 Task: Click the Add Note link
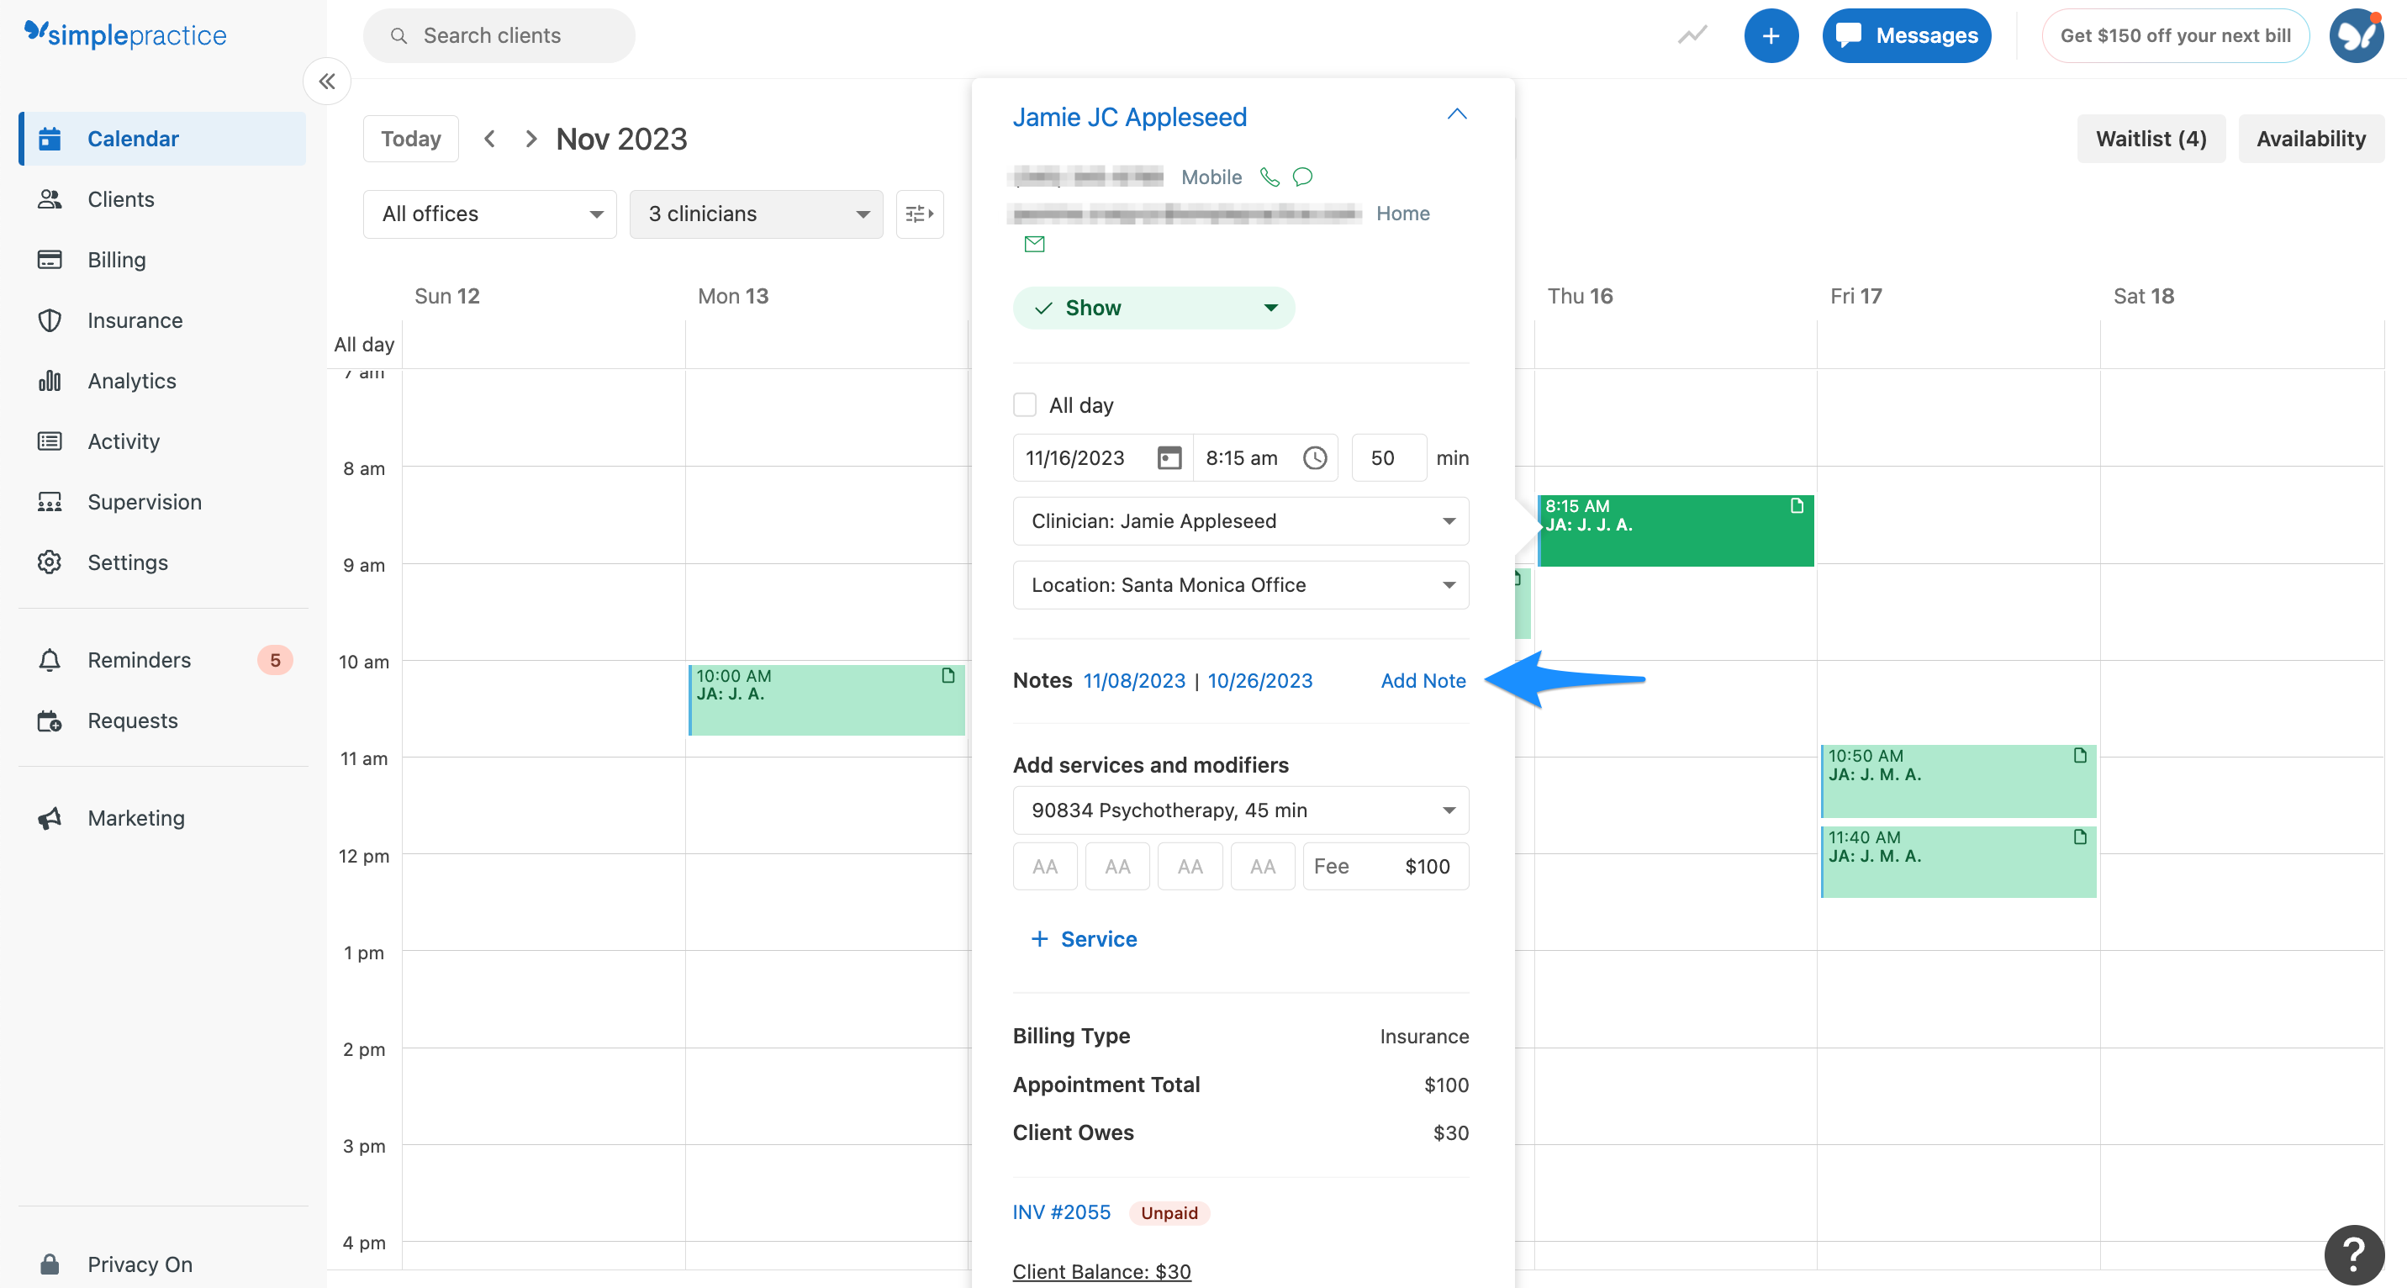1423,680
